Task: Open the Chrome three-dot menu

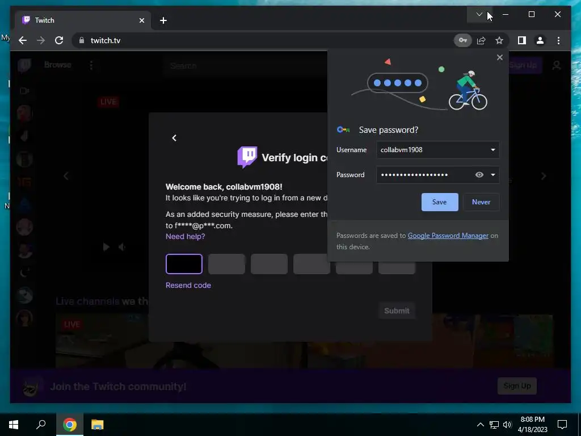Action: [558, 40]
